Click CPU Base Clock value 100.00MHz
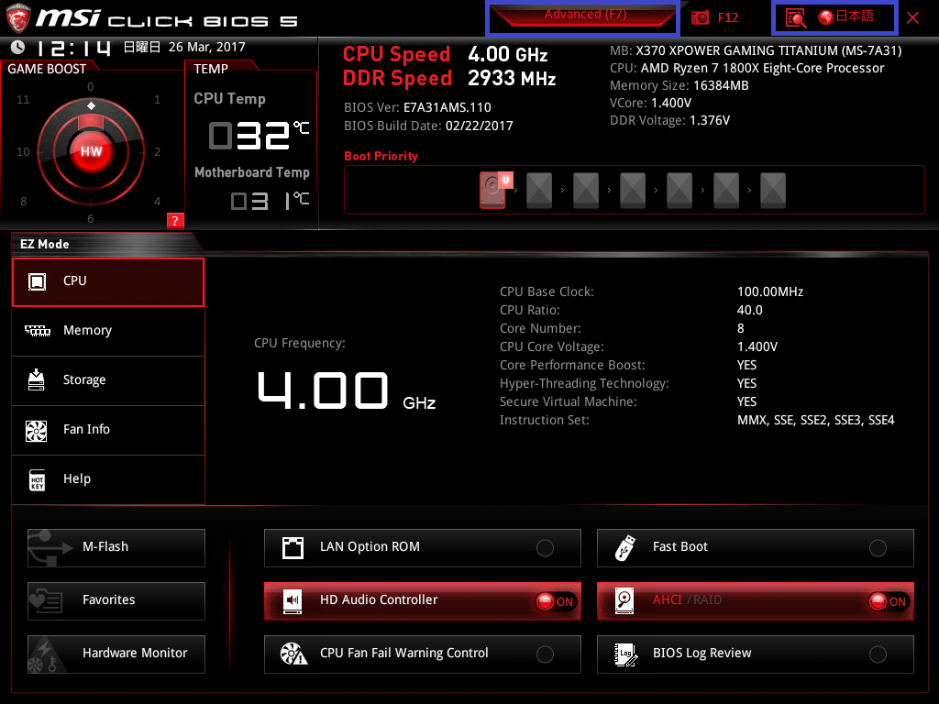 (x=770, y=292)
